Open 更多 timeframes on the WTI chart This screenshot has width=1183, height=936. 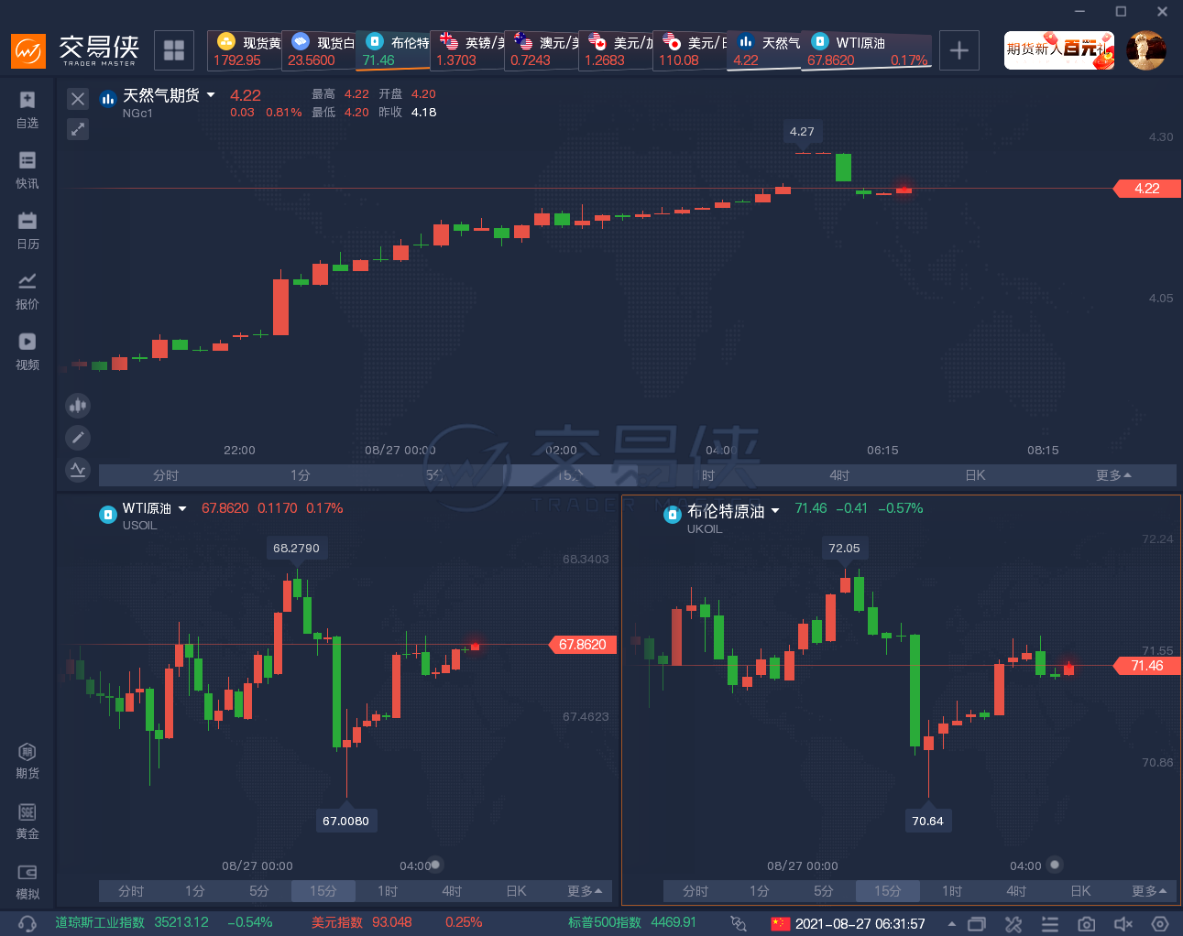[584, 891]
